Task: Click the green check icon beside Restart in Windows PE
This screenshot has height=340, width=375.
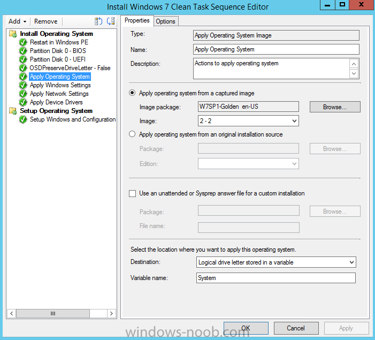Action: coord(23,42)
